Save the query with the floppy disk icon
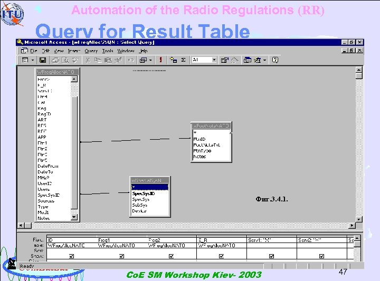 pos(43,60)
